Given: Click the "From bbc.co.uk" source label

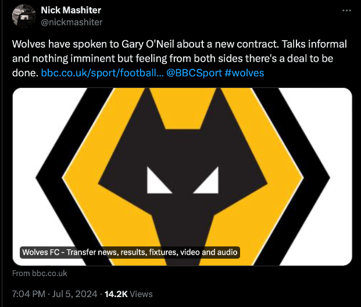Looking at the screenshot, I should [40, 273].
